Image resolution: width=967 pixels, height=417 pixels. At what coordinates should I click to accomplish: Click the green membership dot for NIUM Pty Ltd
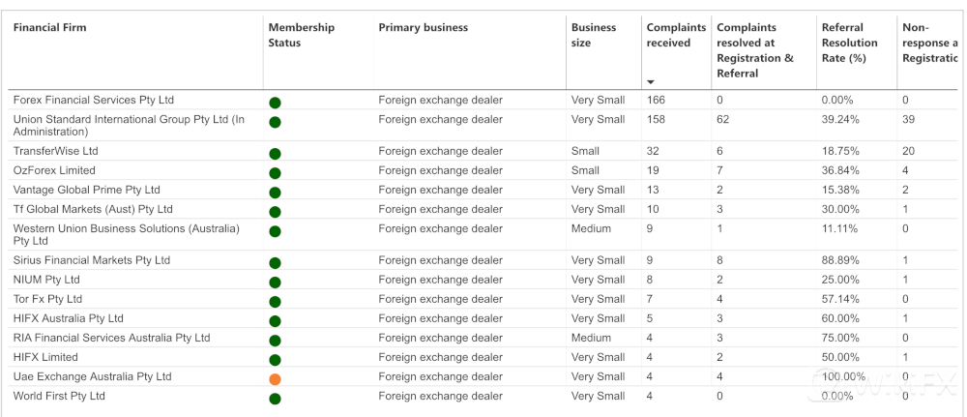point(275,282)
